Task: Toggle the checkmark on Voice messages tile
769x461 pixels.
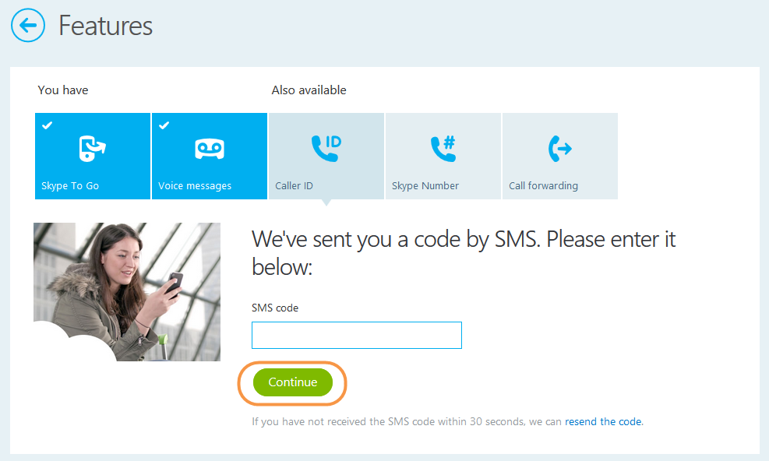Action: click(164, 125)
